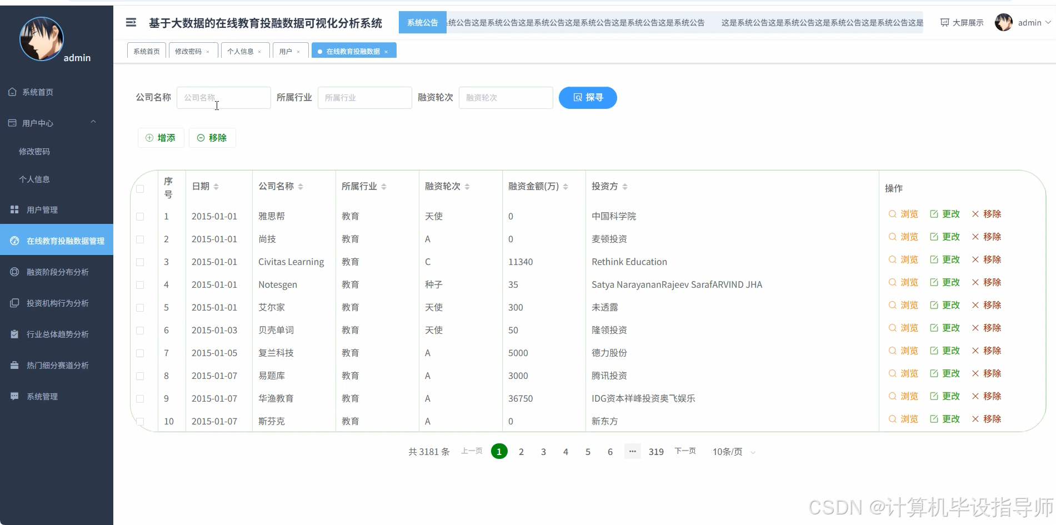This screenshot has width=1056, height=525.
Task: Close the 用户 tab
Action: [x=298, y=52]
